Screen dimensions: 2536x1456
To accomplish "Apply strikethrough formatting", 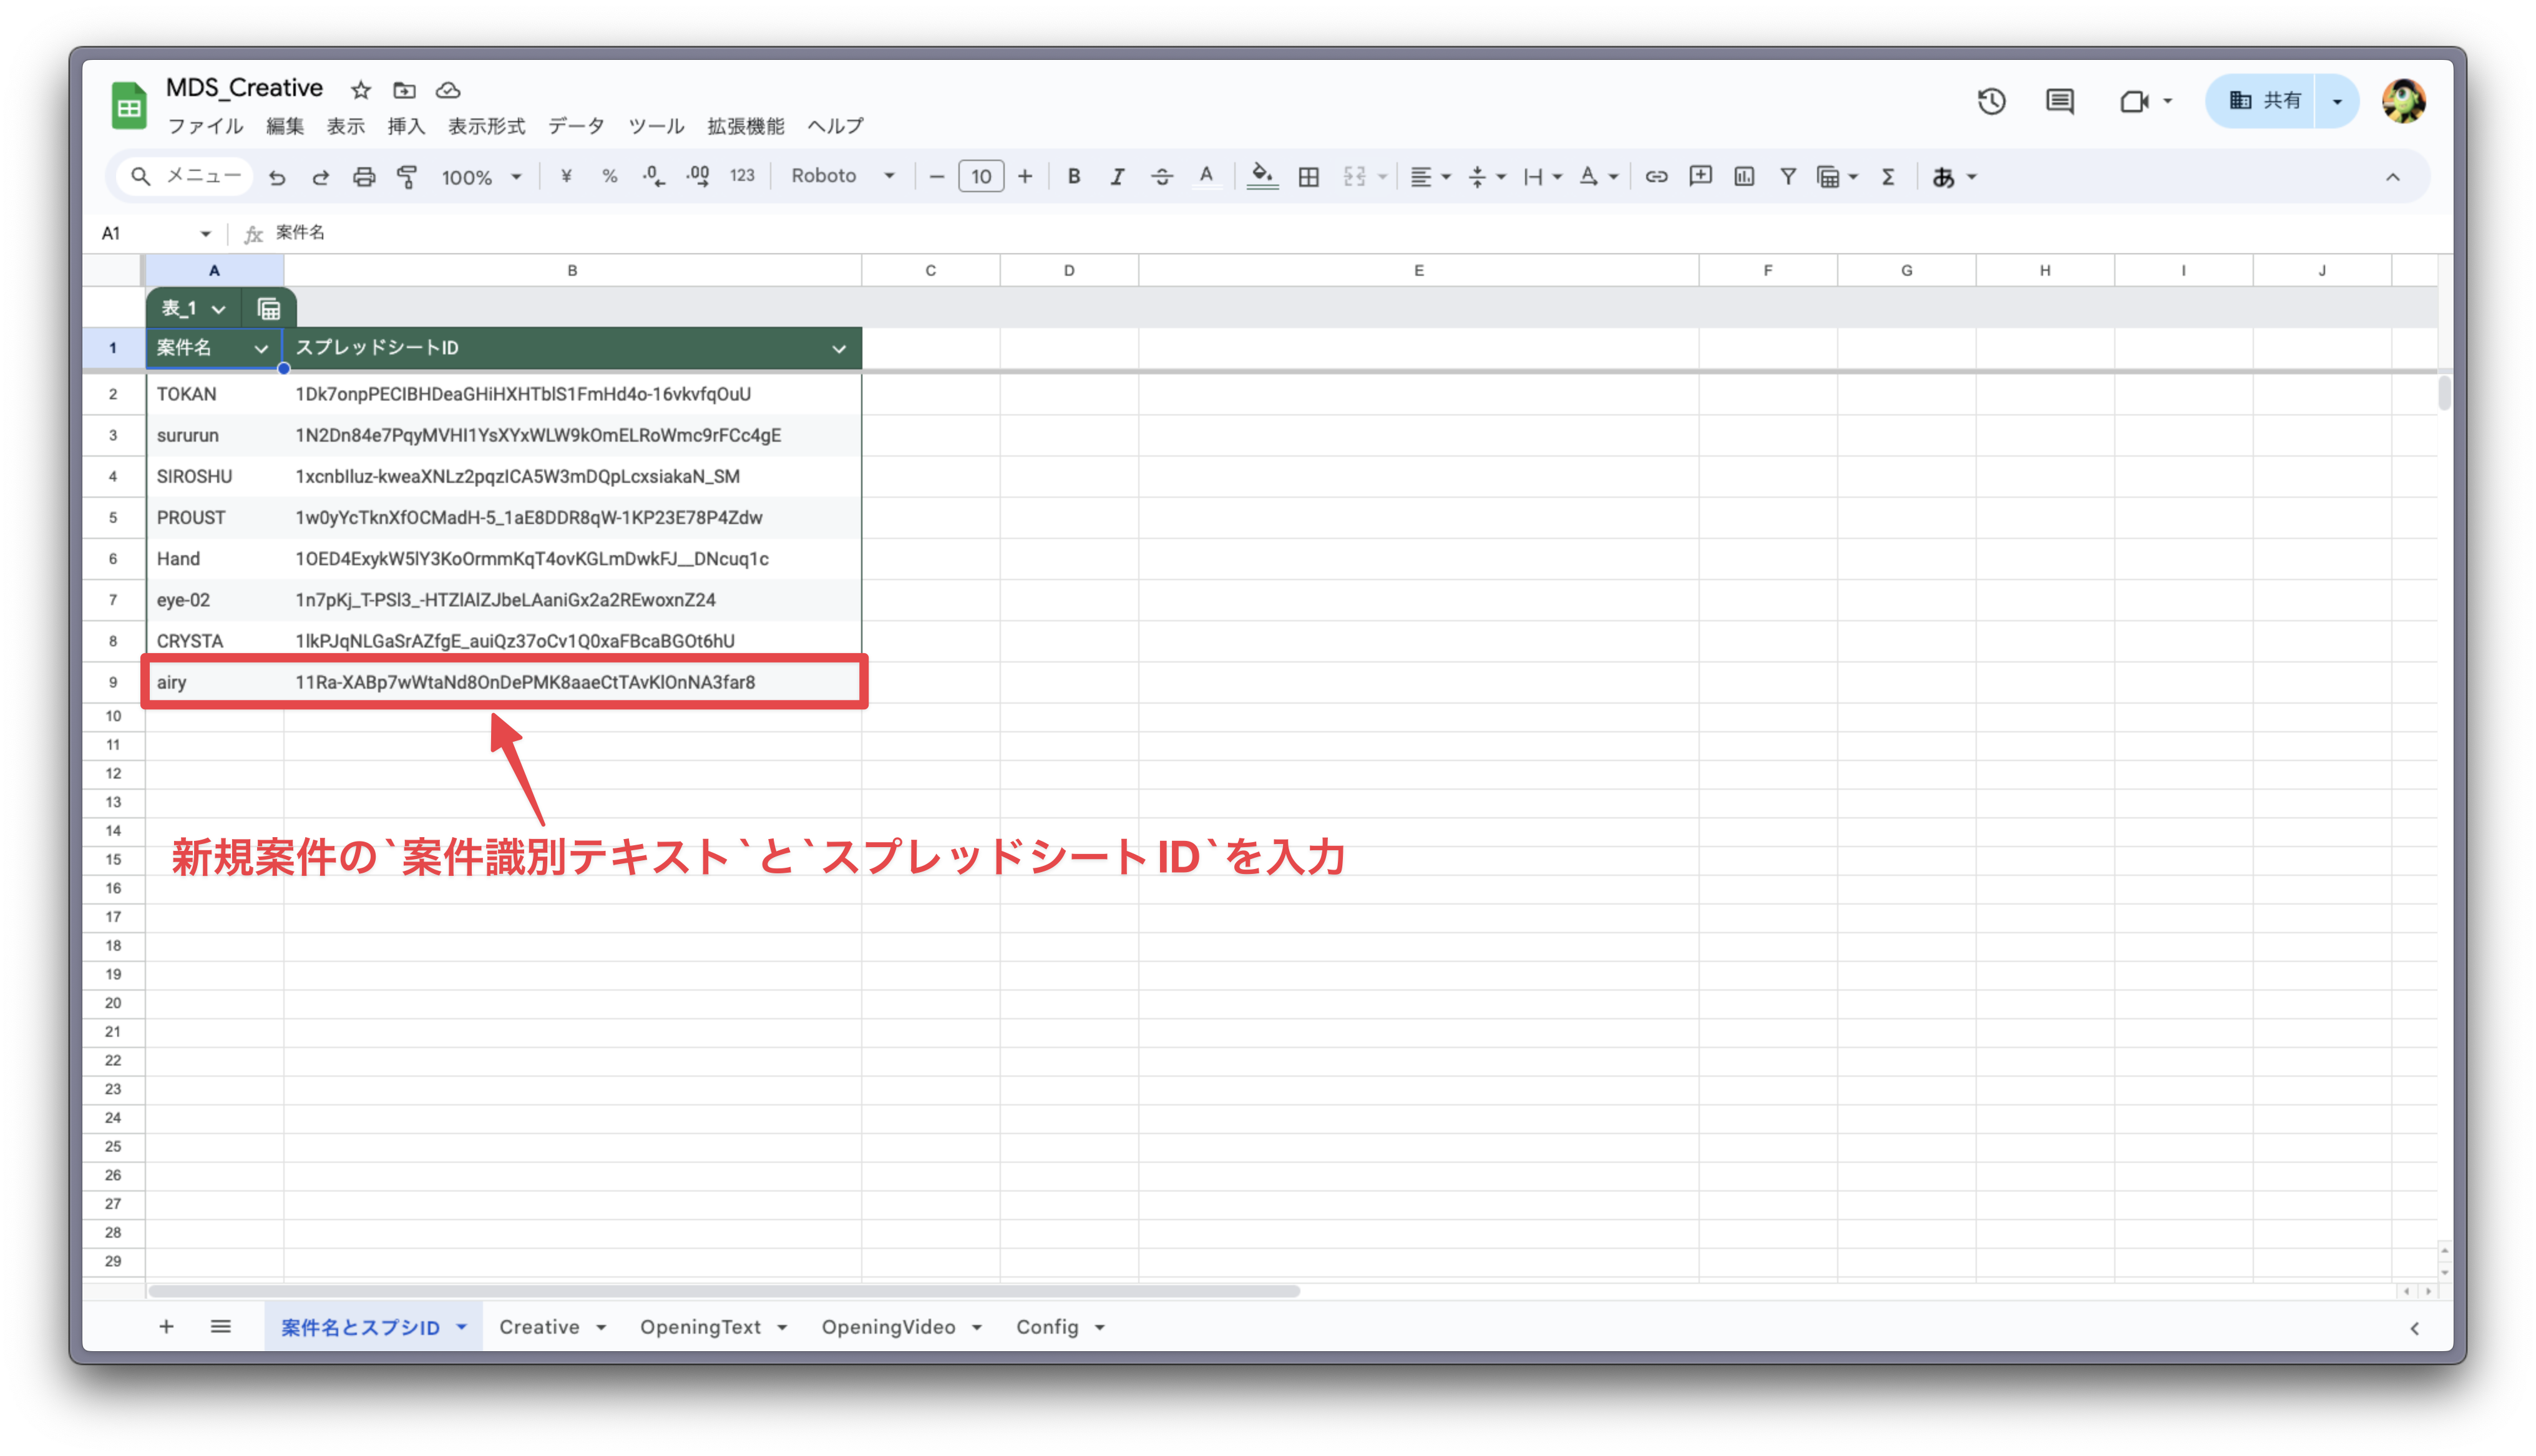I will pyautogui.click(x=1161, y=176).
